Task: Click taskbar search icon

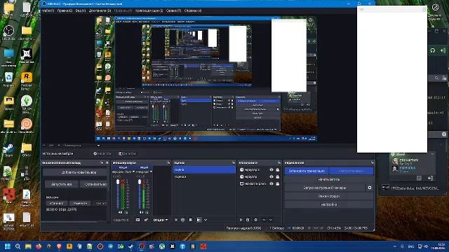Action: (18, 246)
